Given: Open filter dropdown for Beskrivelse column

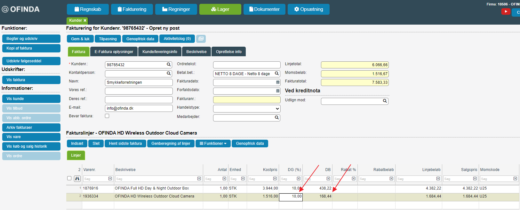Looking at the screenshot, I should (x=199, y=179).
